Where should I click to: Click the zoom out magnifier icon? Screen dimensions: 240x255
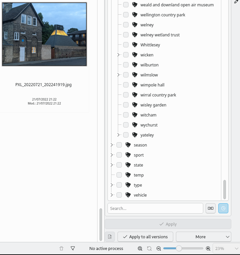click(159, 248)
